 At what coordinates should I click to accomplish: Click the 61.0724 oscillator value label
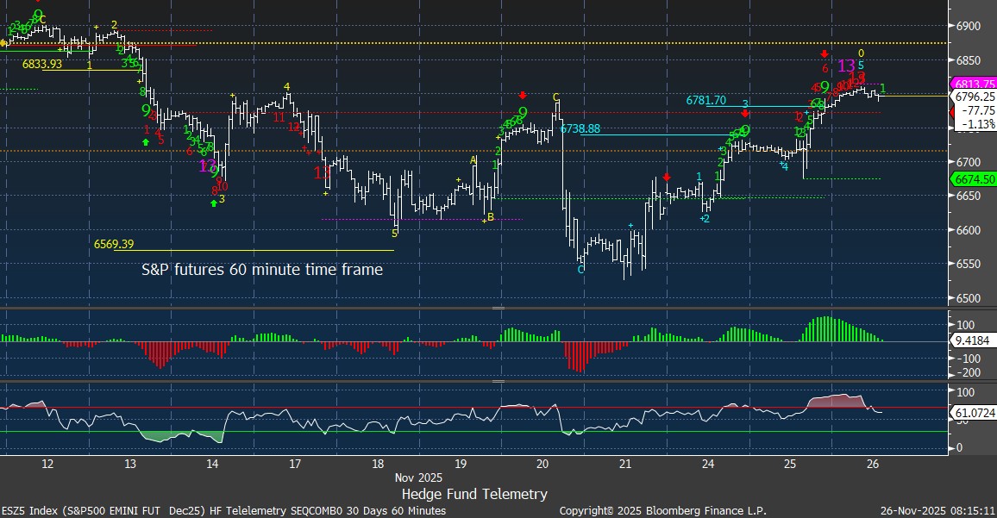[x=975, y=414]
